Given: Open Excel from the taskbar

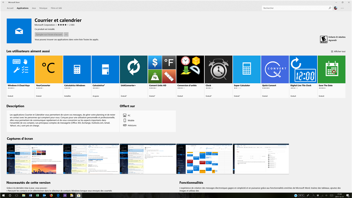Looking at the screenshot, I should pos(37,195).
